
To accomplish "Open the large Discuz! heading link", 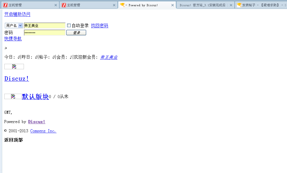I will (x=17, y=79).
